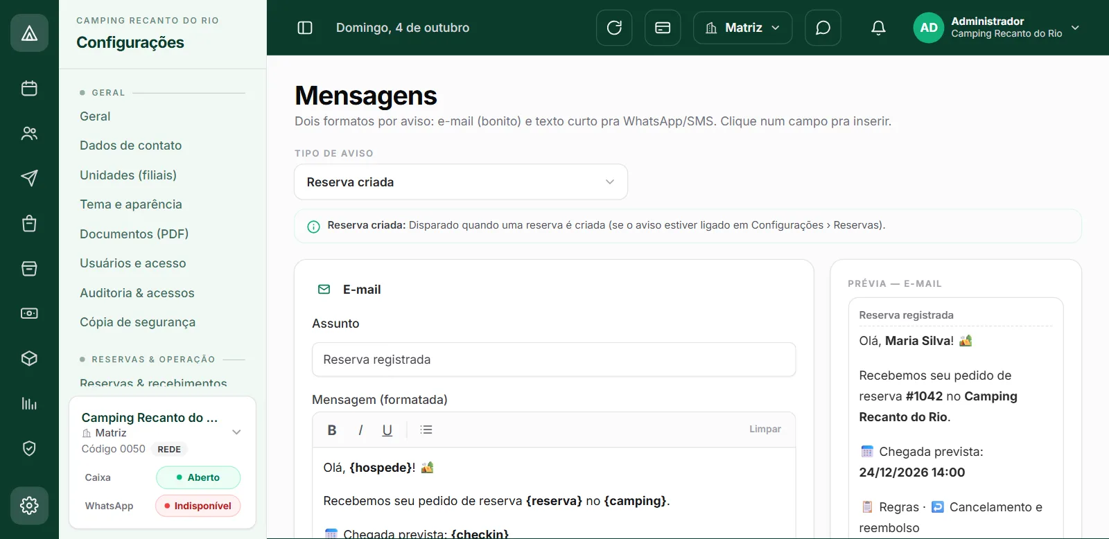
Task: Open the card/cashier icon button in header
Action: [663, 28]
